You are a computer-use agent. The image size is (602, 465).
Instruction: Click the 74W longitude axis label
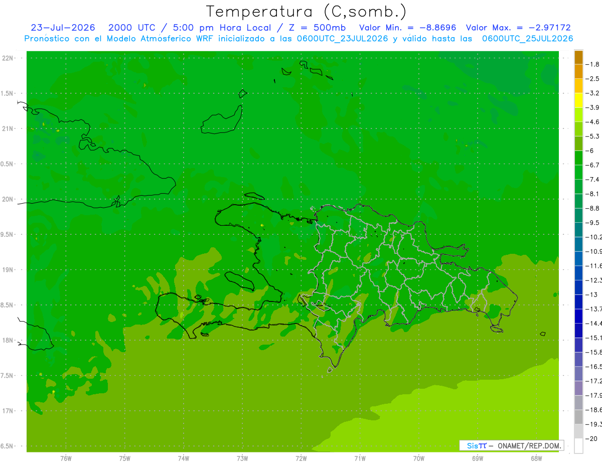pyautogui.click(x=184, y=458)
